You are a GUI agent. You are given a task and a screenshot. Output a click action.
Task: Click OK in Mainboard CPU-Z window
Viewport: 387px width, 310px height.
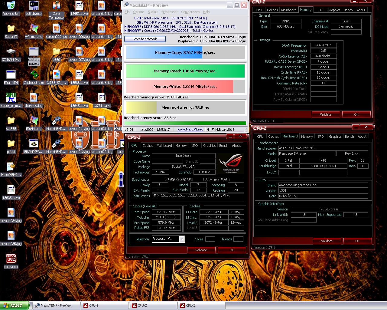pos(357,241)
